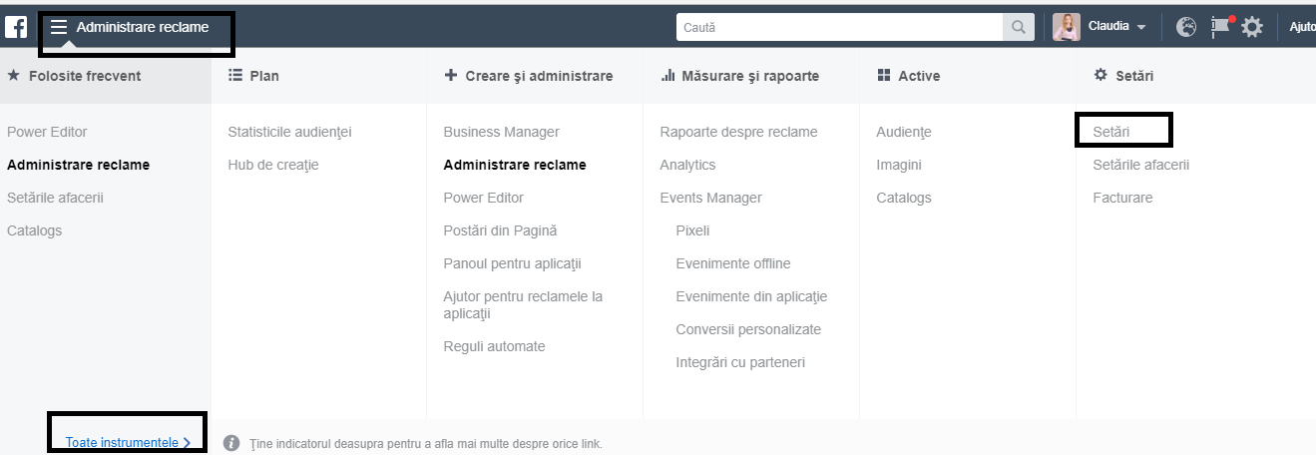Open Pixeli under Events Manager
Image resolution: width=1316 pixels, height=455 pixels.
click(692, 230)
